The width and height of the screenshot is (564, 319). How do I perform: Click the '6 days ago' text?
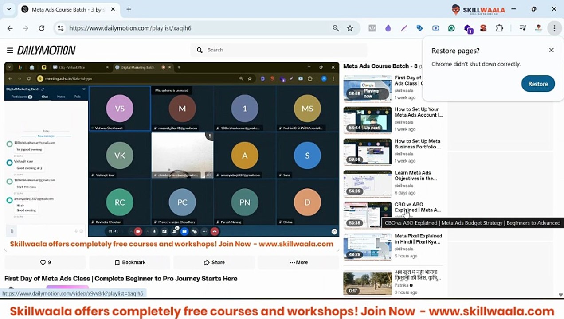tap(405, 193)
